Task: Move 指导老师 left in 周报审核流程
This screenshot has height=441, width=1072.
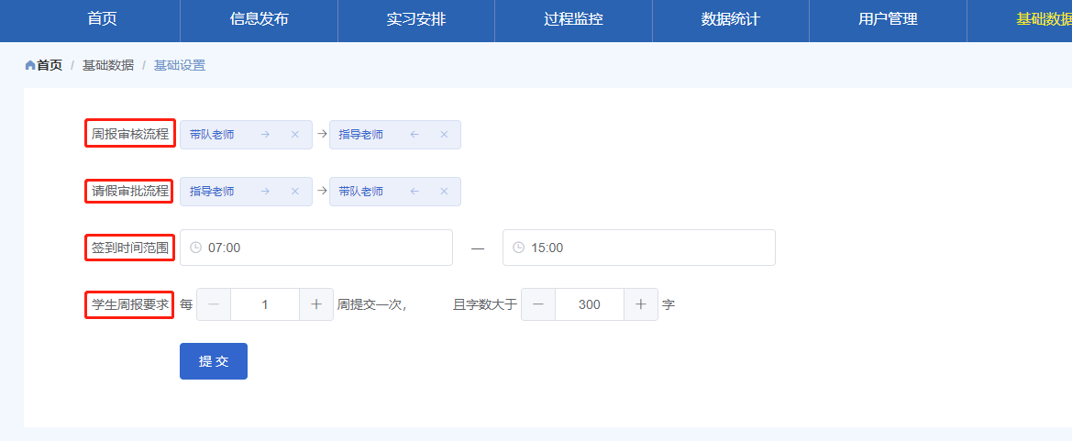Action: pos(414,135)
